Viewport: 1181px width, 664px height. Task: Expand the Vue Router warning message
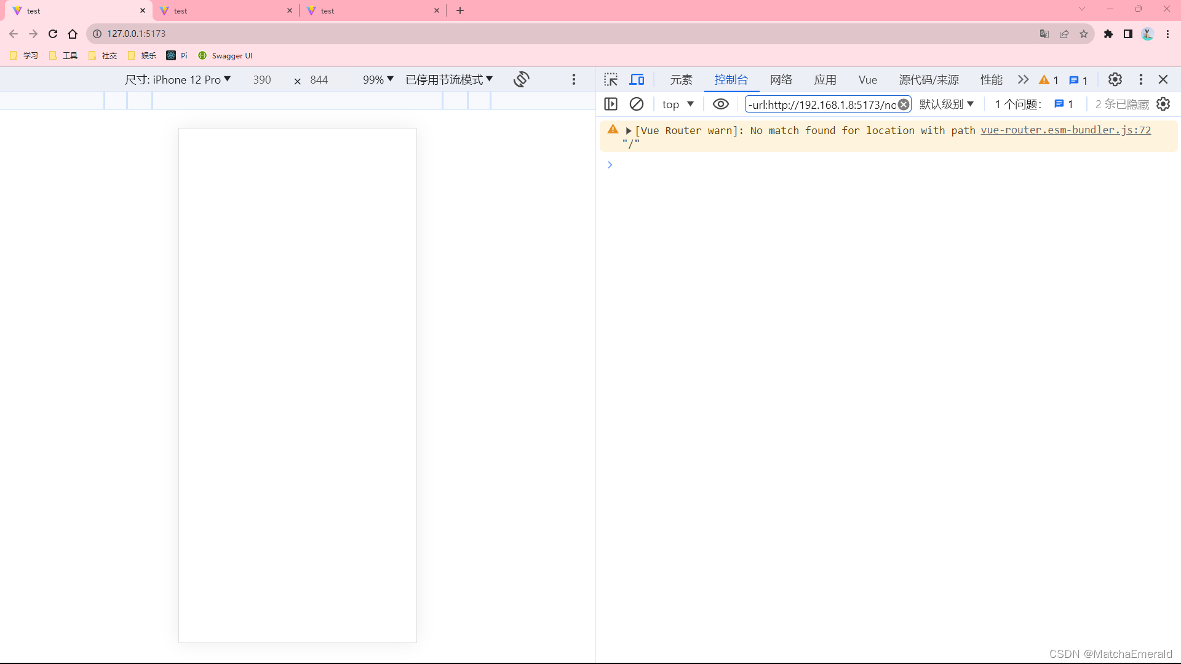[x=629, y=130]
